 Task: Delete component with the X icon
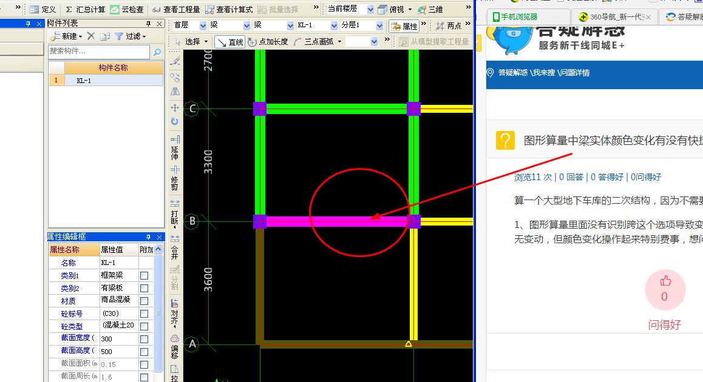91,36
